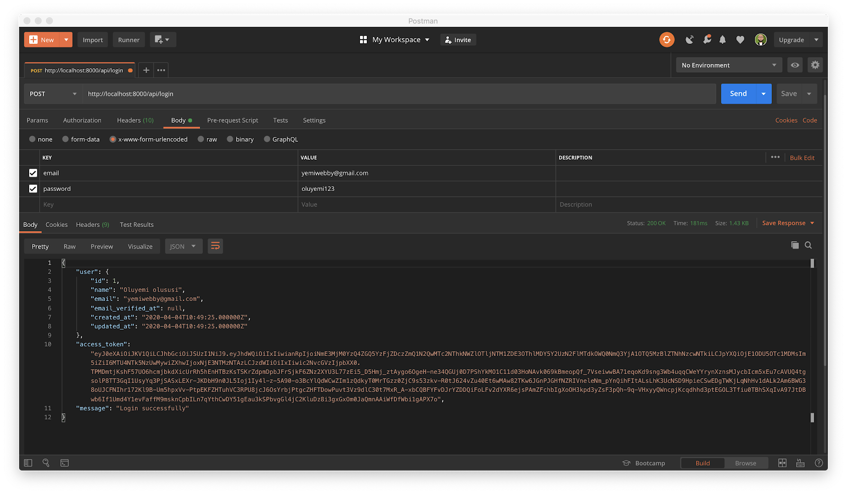Open new window icon button
Viewport: 847px width, 494px height.
163,40
